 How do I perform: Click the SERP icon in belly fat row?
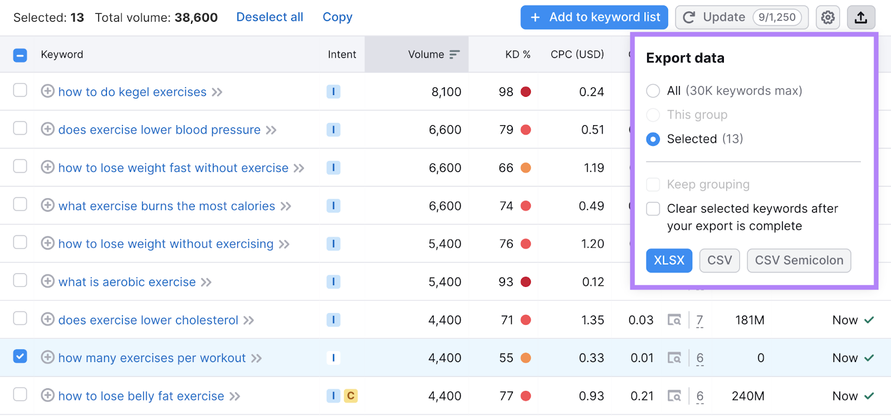point(674,396)
